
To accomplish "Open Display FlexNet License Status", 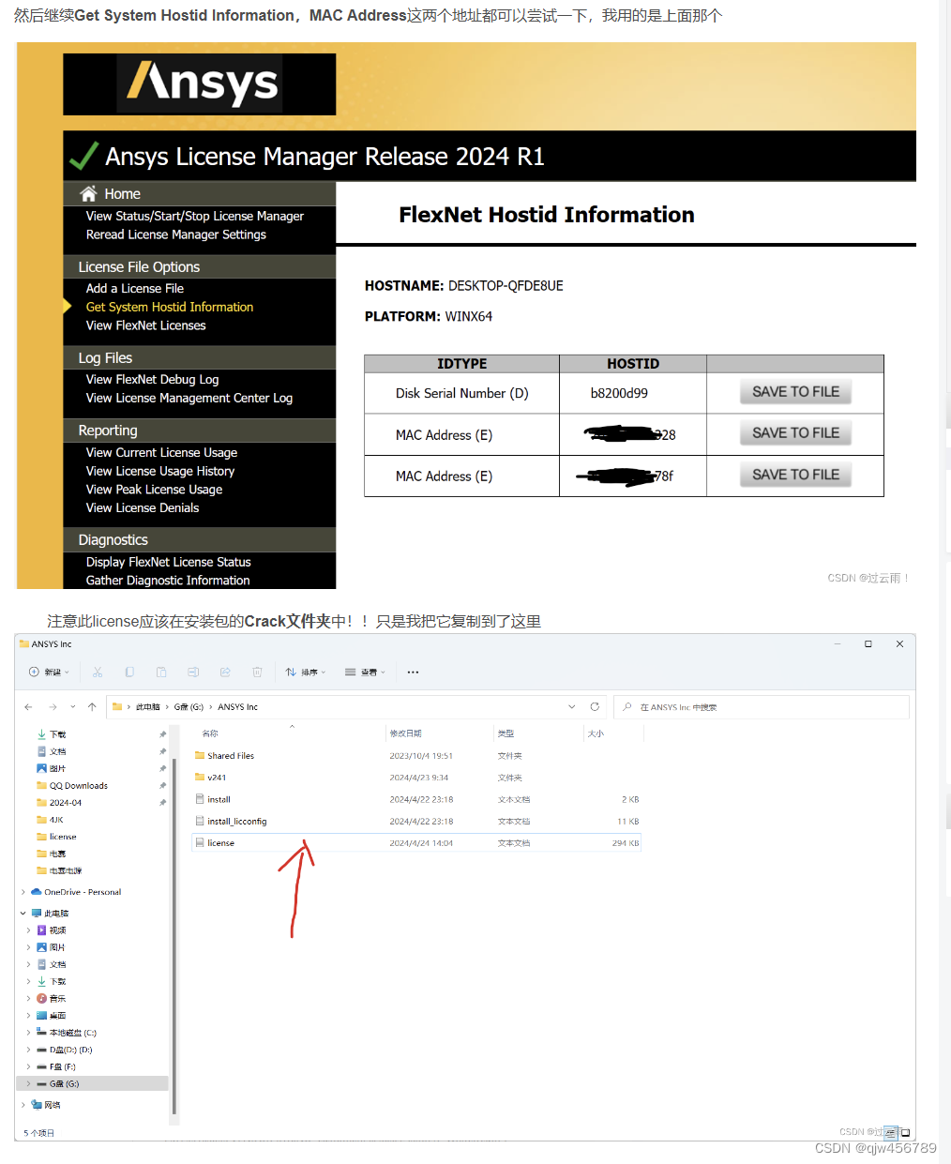I will [x=169, y=562].
